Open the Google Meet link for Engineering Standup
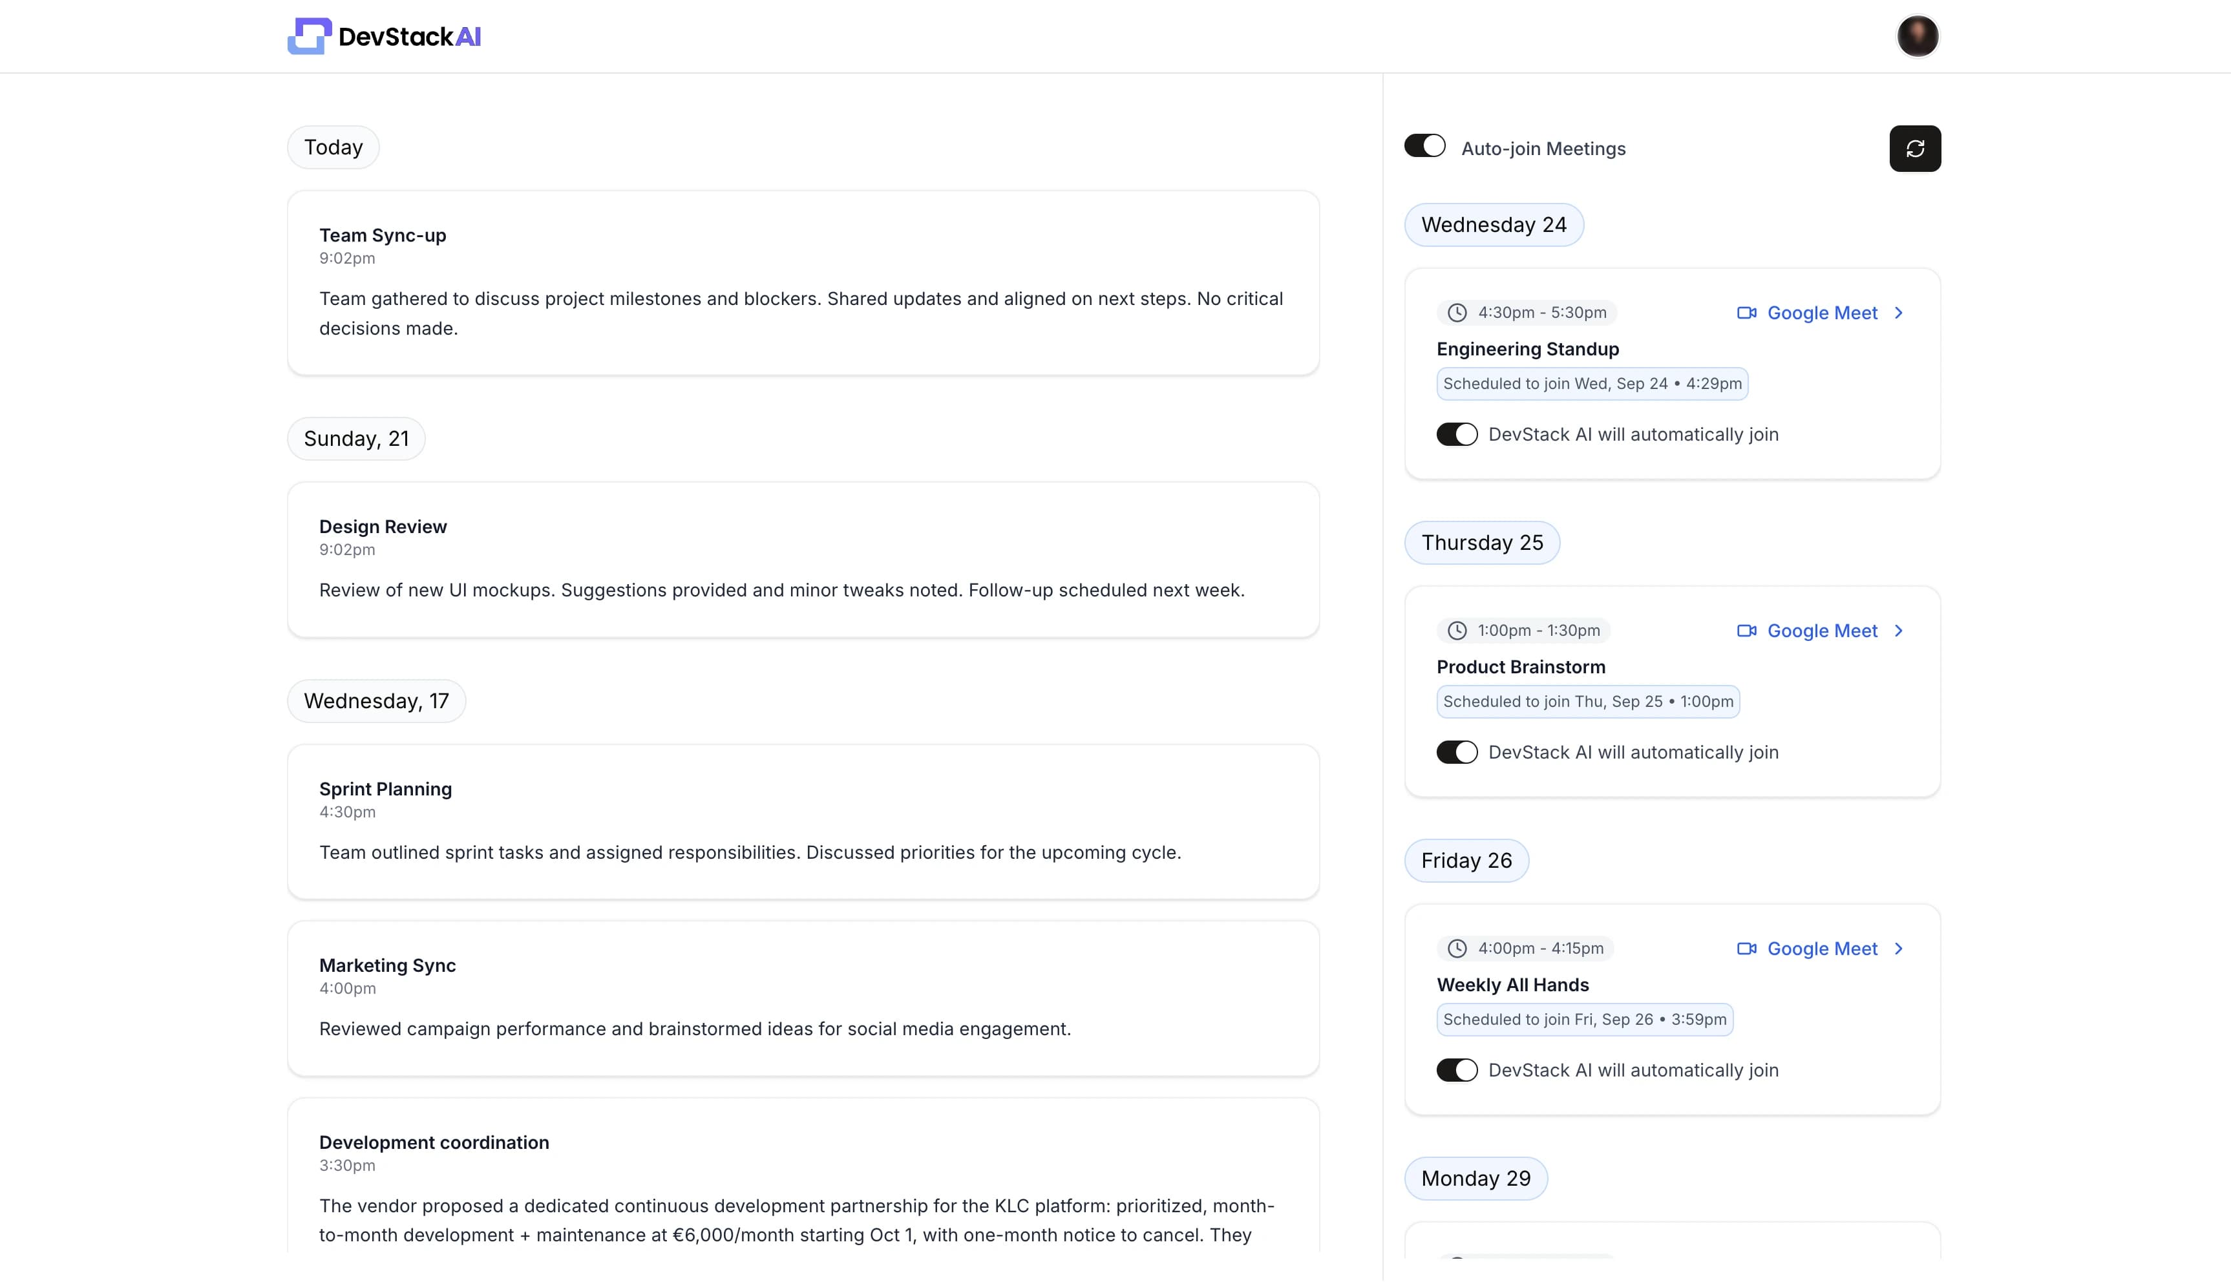Viewport: 2231px width, 1282px height. point(1821,313)
